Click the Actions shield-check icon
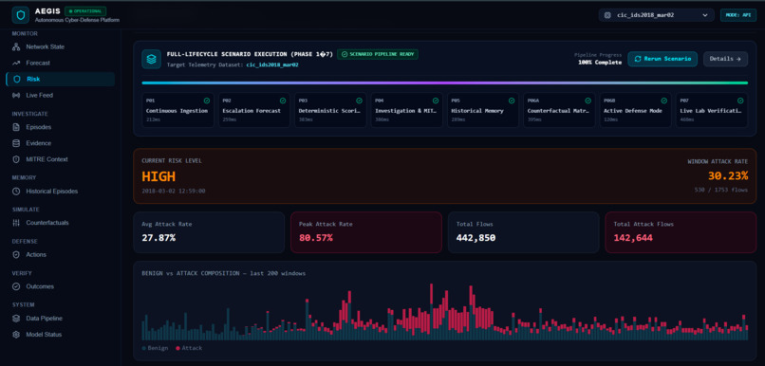This screenshot has width=765, height=366. (16, 254)
